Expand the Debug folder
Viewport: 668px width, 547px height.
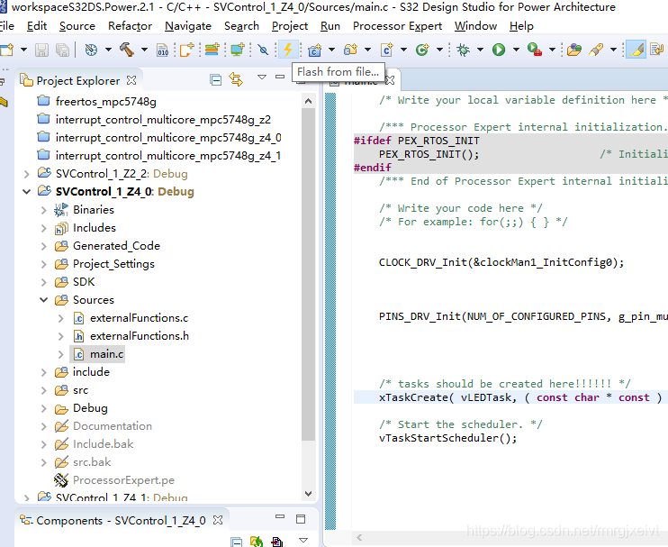click(x=44, y=408)
